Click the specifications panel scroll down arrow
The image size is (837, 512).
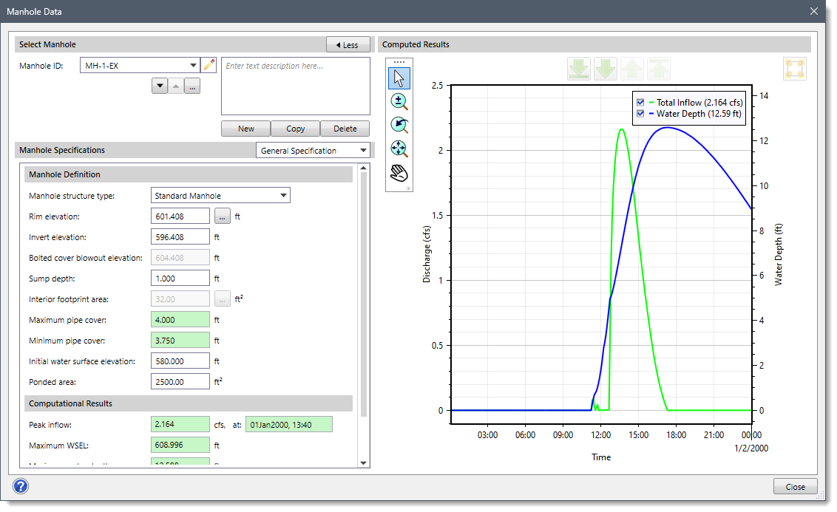[x=363, y=462]
